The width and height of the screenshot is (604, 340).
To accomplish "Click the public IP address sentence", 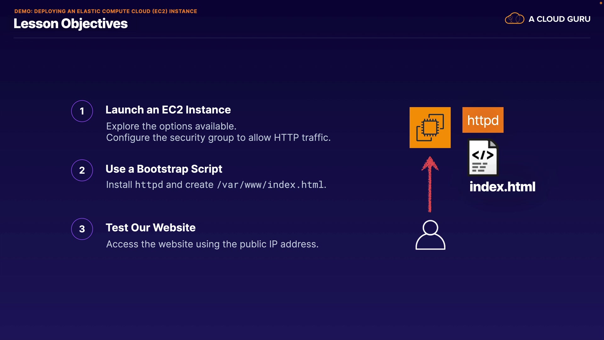I will click(212, 244).
